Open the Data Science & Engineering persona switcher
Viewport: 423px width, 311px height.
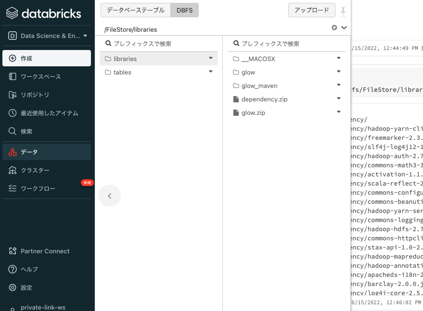pos(47,36)
